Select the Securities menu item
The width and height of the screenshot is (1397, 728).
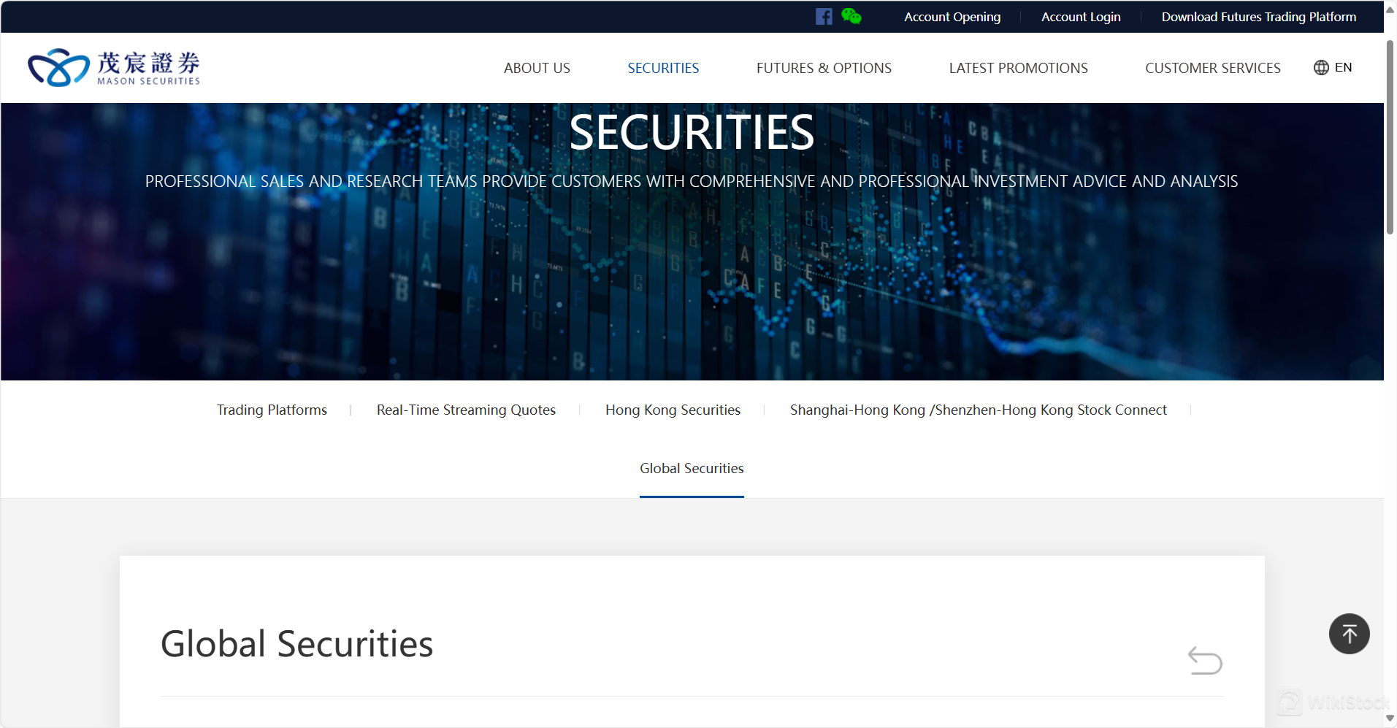[x=663, y=68]
